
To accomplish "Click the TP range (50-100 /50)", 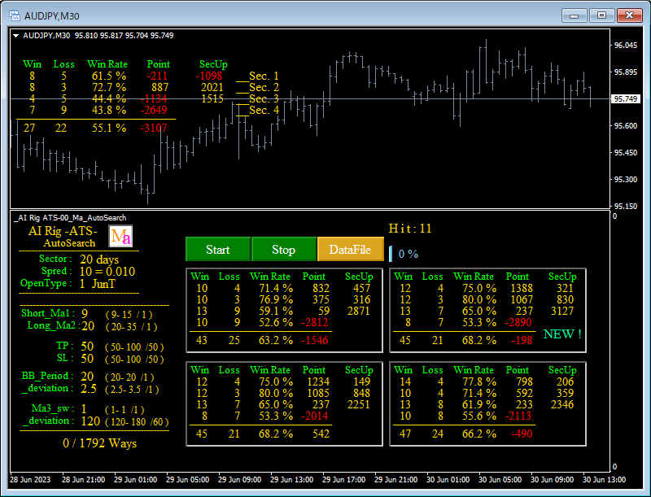I will [x=134, y=347].
